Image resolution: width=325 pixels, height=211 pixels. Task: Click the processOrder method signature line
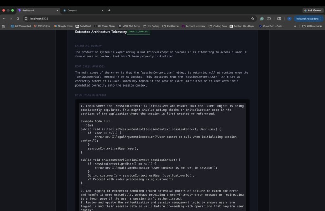click(x=131, y=160)
